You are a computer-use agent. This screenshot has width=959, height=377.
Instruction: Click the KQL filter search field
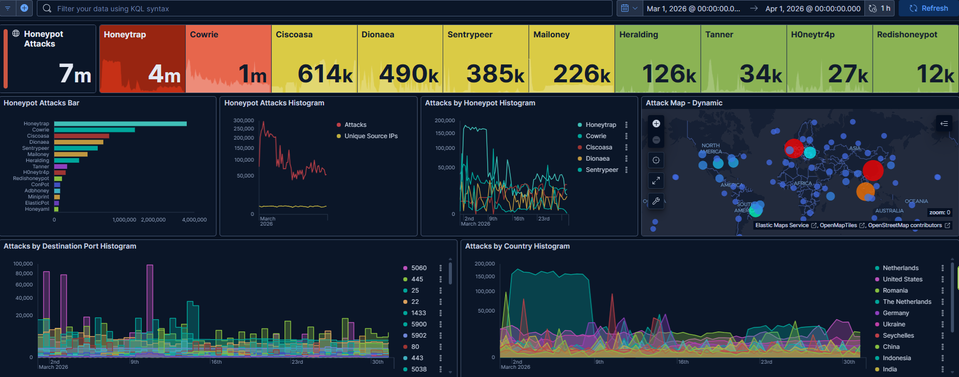(x=328, y=9)
